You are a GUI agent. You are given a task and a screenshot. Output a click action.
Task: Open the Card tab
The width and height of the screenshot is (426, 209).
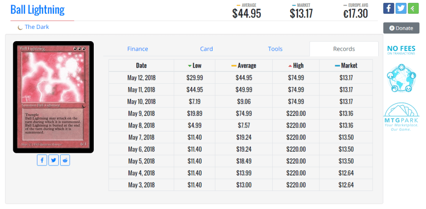[206, 49]
